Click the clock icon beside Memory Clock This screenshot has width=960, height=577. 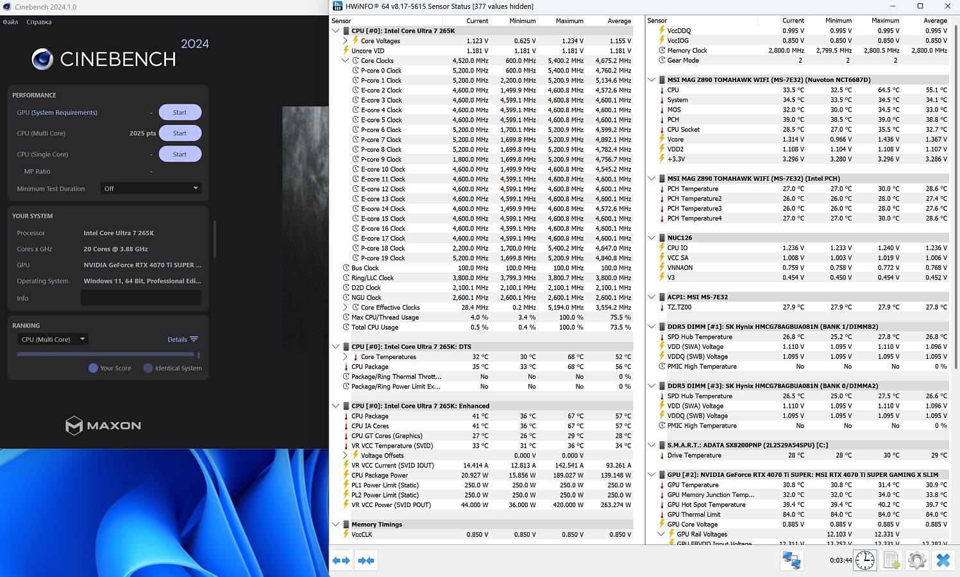pyautogui.click(x=662, y=51)
